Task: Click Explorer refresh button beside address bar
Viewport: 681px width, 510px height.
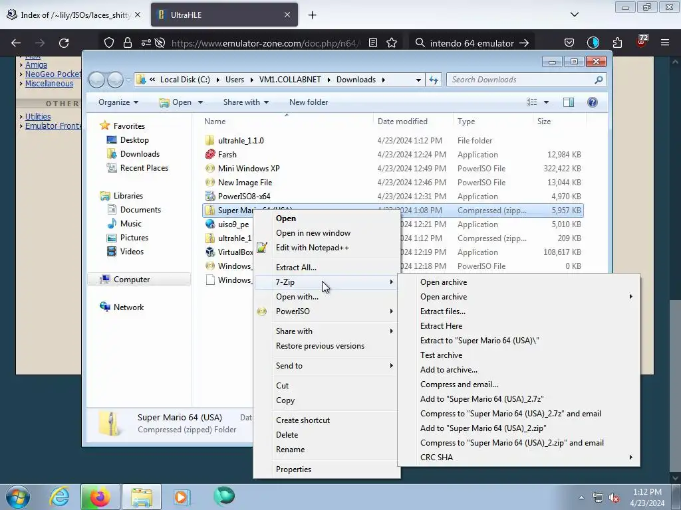Action: [x=434, y=80]
